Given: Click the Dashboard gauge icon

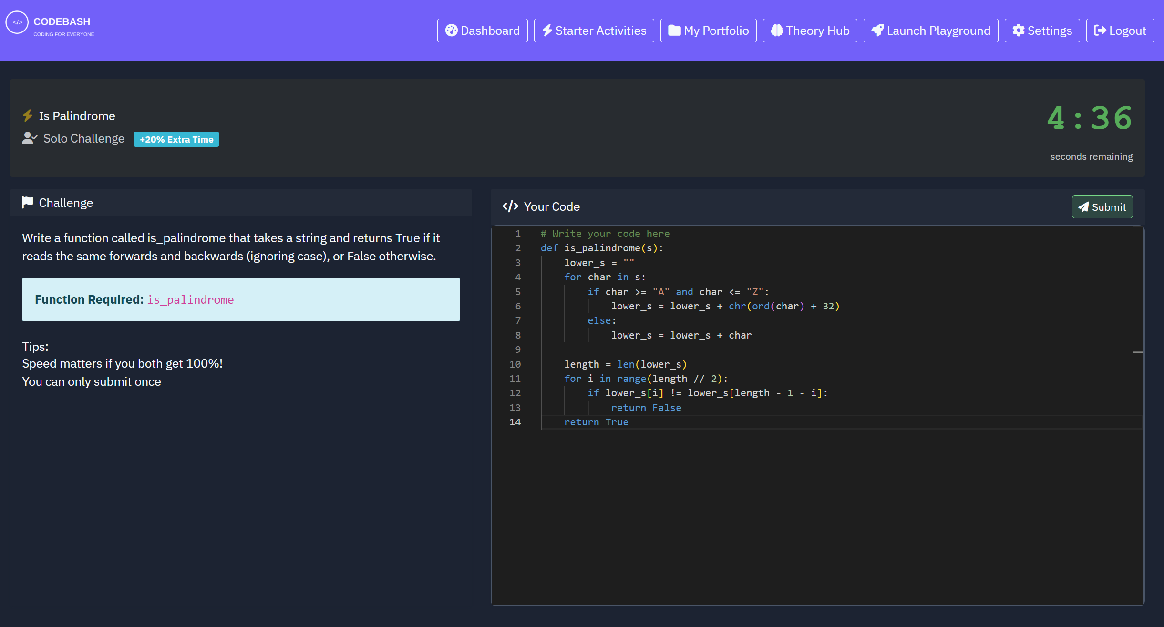Looking at the screenshot, I should (x=451, y=31).
